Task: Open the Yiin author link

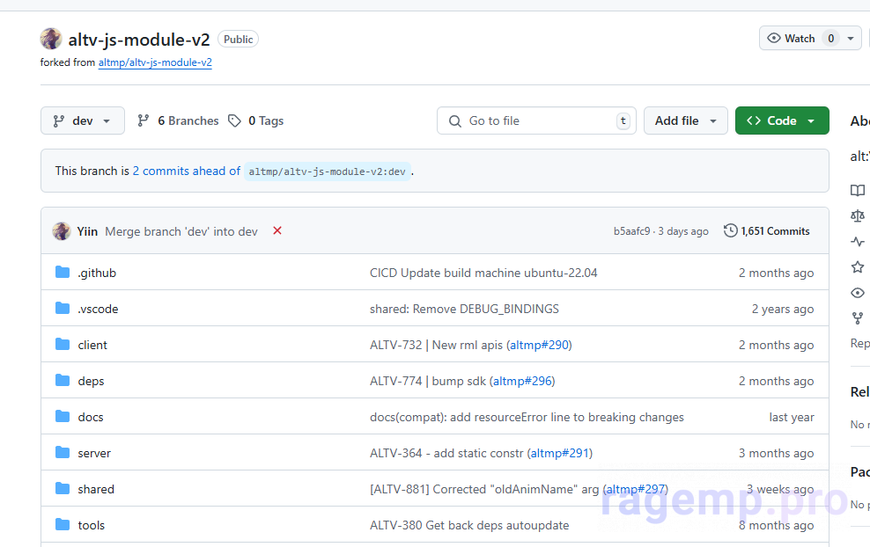Action: point(87,231)
